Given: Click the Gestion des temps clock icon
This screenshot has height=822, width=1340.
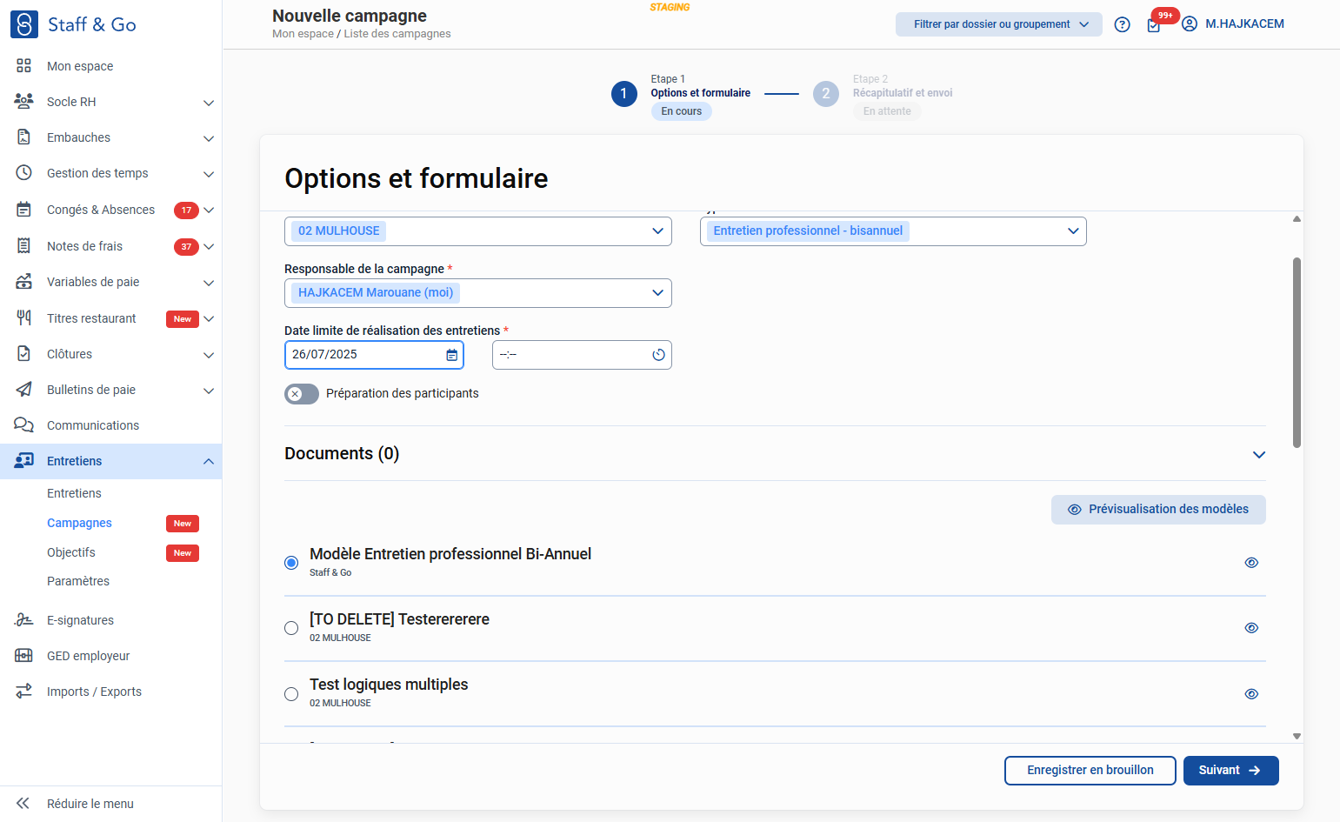Looking at the screenshot, I should click(24, 173).
